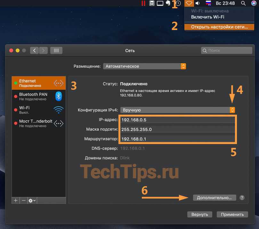Viewport: 259px width, 229px height.
Task: Open the Russian keyboard layout flag menu
Action: click(x=208, y=3)
